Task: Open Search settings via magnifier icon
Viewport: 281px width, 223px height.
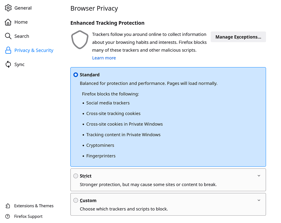Action: click(x=8, y=36)
